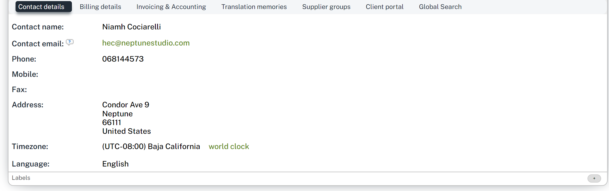Click the hec@neptunestudio.com email link
This screenshot has width=609, height=191.
(146, 43)
